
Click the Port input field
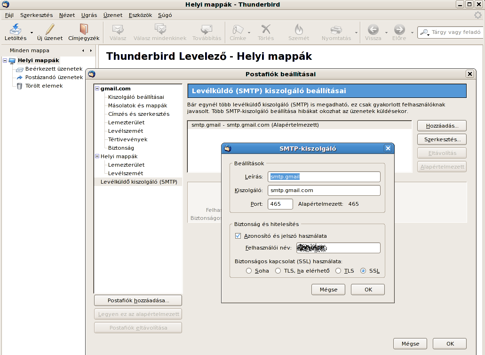[x=280, y=204]
